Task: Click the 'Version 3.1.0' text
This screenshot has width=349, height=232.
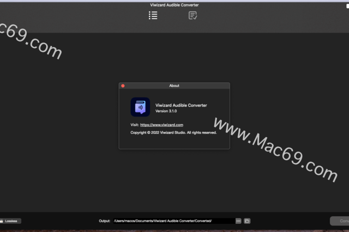Action: (x=166, y=111)
